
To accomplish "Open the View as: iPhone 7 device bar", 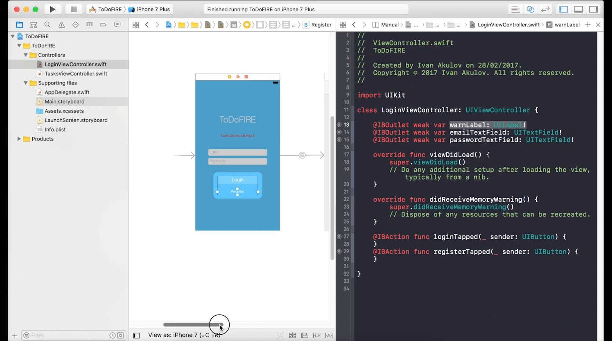I will [184, 335].
